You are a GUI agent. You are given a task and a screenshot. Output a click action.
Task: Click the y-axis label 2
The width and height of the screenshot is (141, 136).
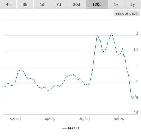coord(137,33)
